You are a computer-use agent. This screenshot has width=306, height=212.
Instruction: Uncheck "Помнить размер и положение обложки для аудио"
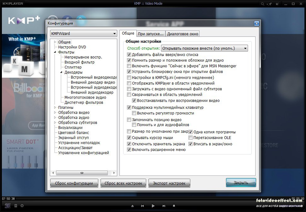click(x=129, y=60)
